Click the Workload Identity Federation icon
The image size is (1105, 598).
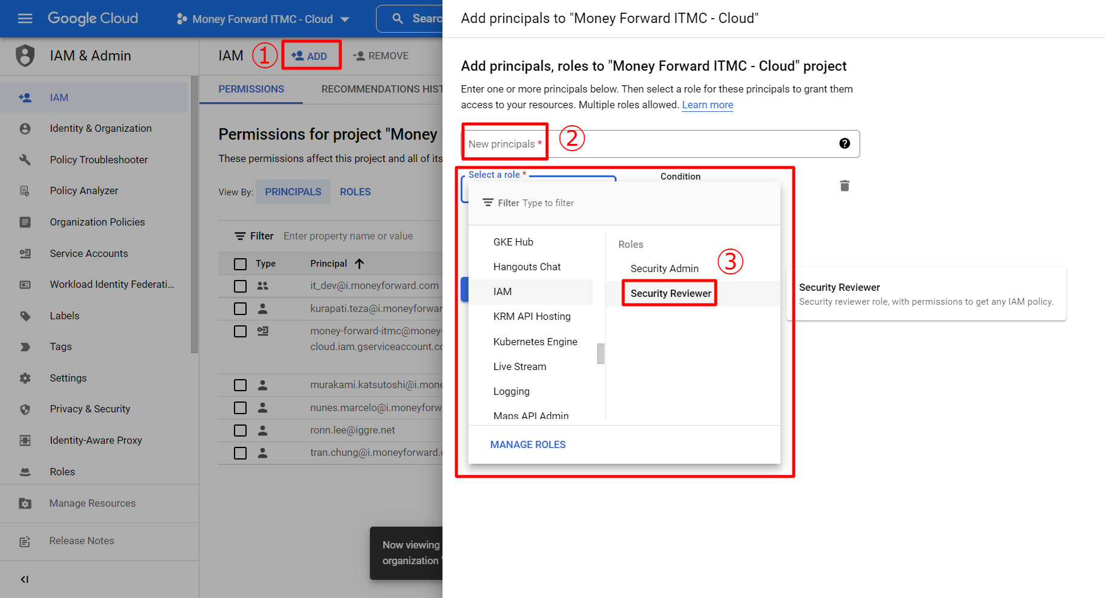(x=25, y=284)
